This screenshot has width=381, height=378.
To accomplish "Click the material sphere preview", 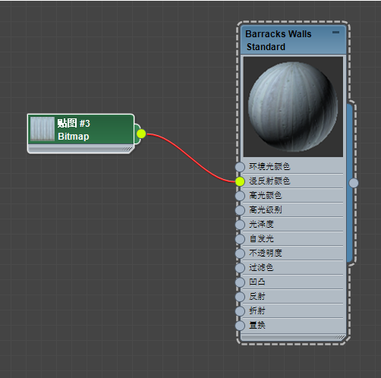I will [x=293, y=107].
